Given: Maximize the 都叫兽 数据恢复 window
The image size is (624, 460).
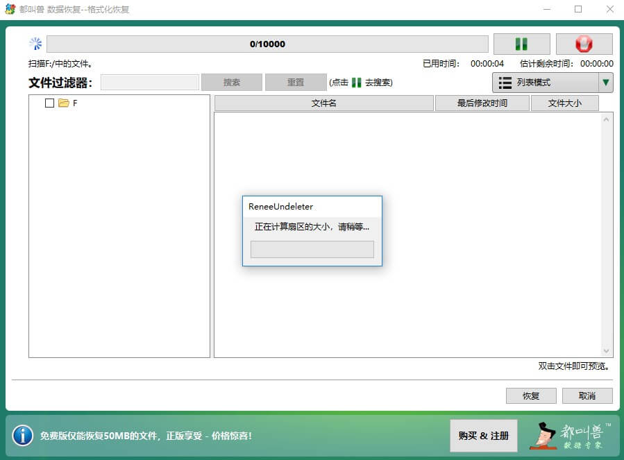Looking at the screenshot, I should pyautogui.click(x=578, y=9).
